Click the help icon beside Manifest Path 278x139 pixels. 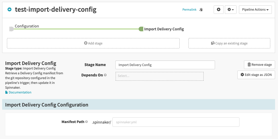(87, 122)
